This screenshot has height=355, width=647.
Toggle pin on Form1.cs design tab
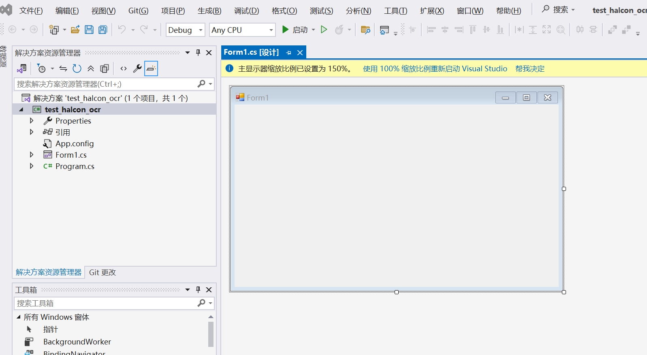tap(288, 53)
